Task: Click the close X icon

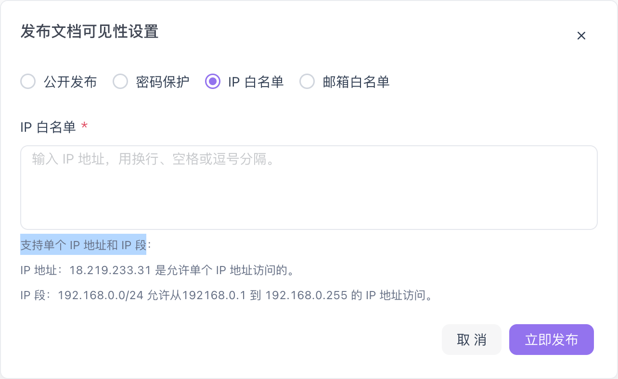Action: 581,36
